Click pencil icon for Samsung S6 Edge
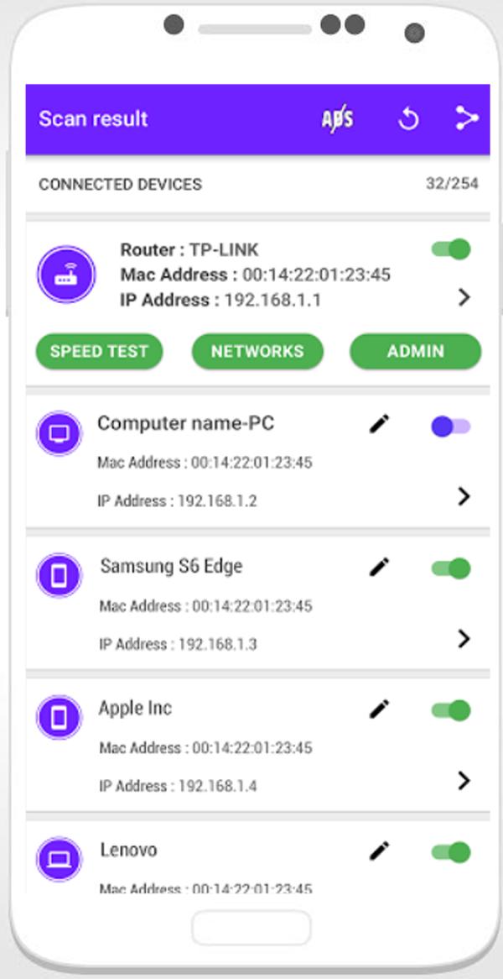The image size is (503, 979). [379, 566]
